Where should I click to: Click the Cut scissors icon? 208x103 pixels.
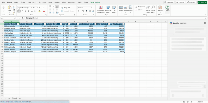(x=14, y=7)
